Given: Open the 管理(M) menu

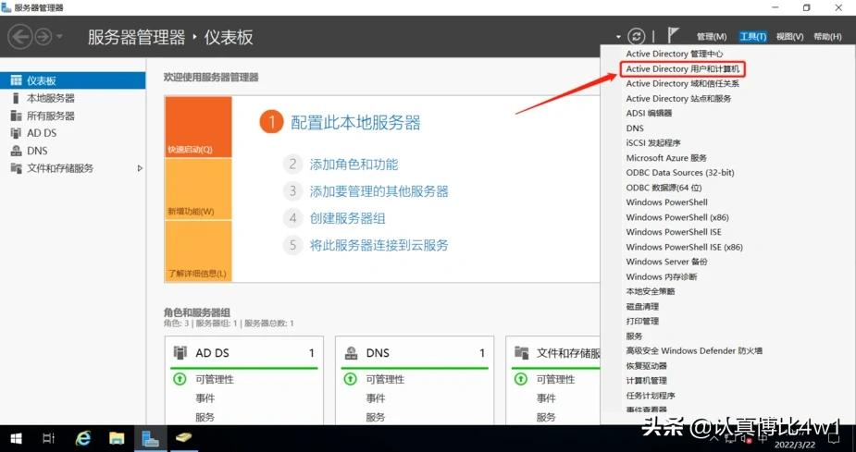Looking at the screenshot, I should 712,37.
